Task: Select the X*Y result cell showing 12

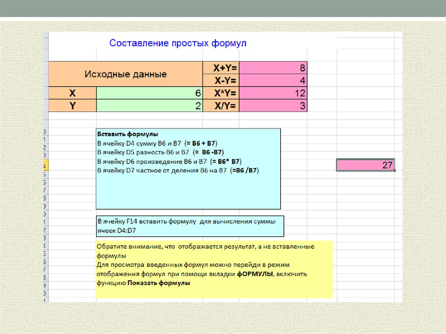Action: (273, 93)
